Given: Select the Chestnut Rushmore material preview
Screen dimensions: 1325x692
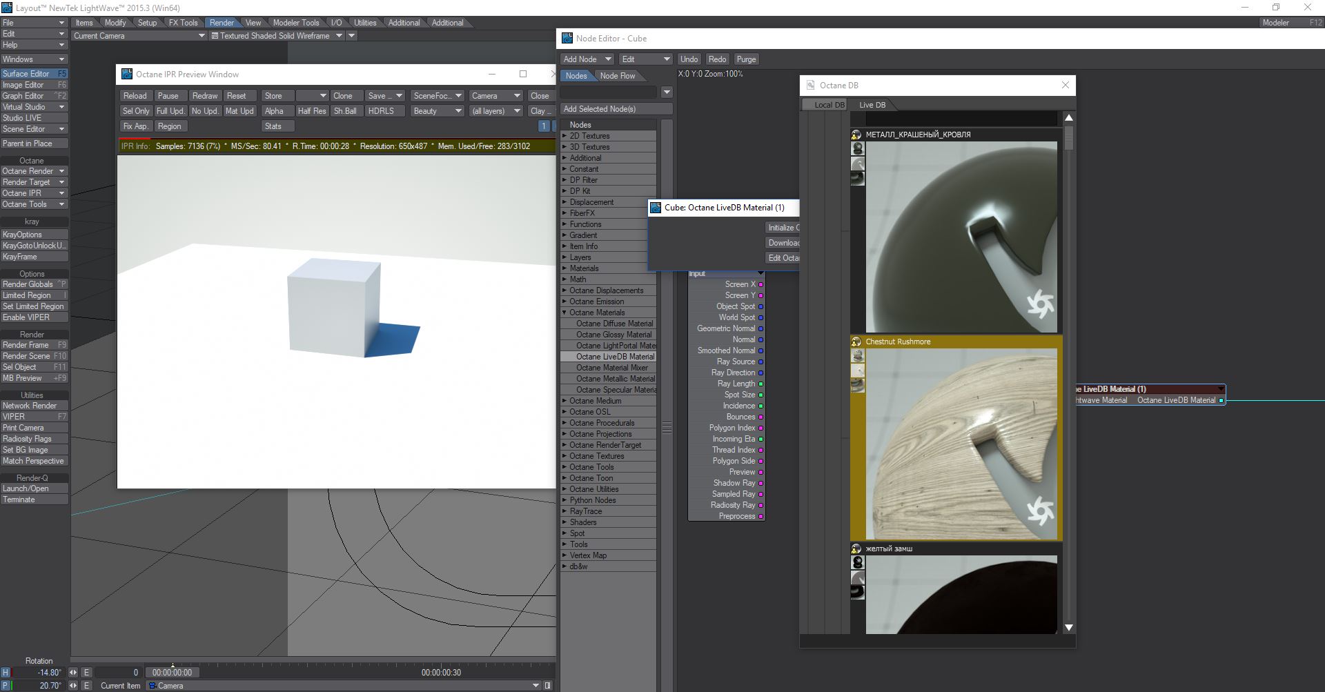Looking at the screenshot, I should 961,444.
